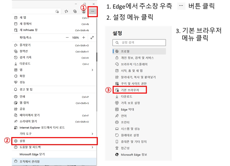The height and width of the screenshot is (166, 230).
Task: Expand 도움말 및 피드백 submenu arrow
Action: pyautogui.click(x=92, y=147)
